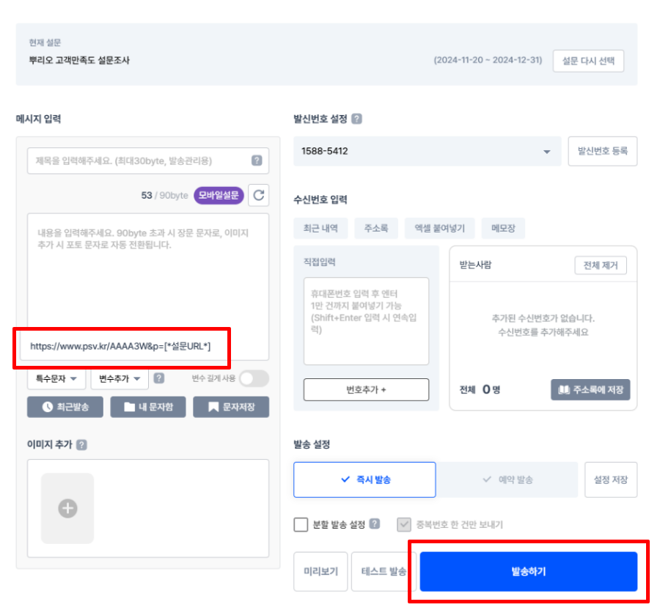Click 설정 저장 button
The width and height of the screenshot is (660, 610).
point(611,479)
